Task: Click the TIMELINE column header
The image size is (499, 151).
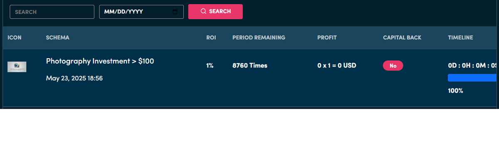Action: (460, 37)
